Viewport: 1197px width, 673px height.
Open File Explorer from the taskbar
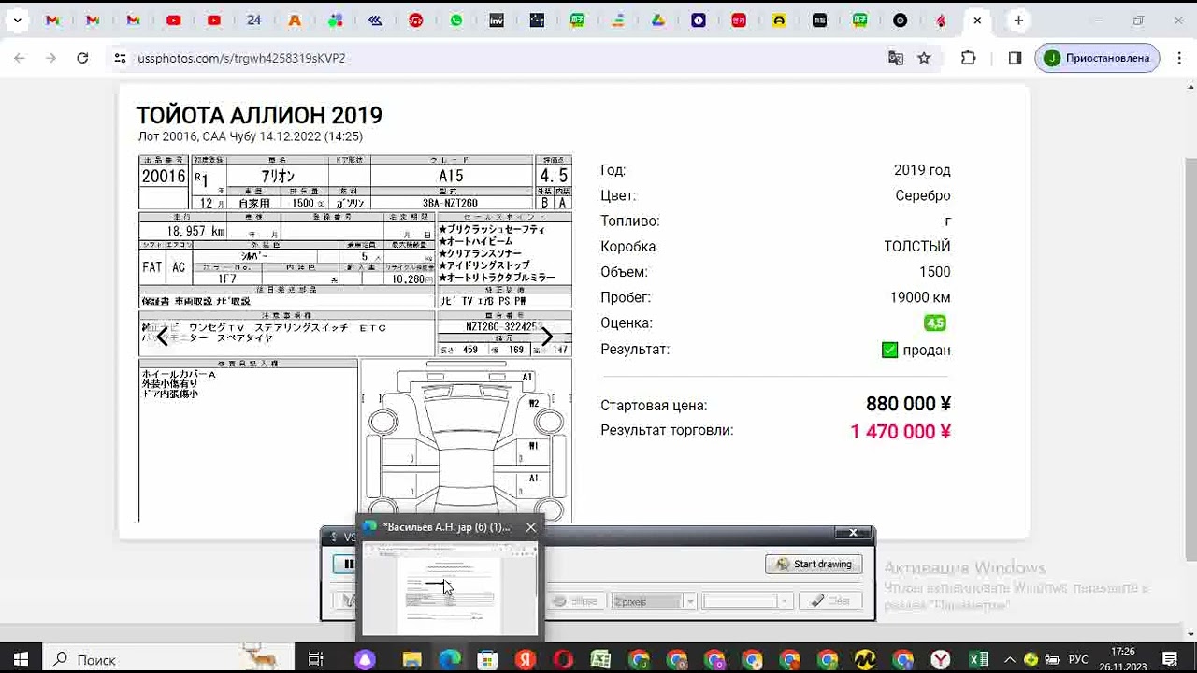pyautogui.click(x=411, y=660)
